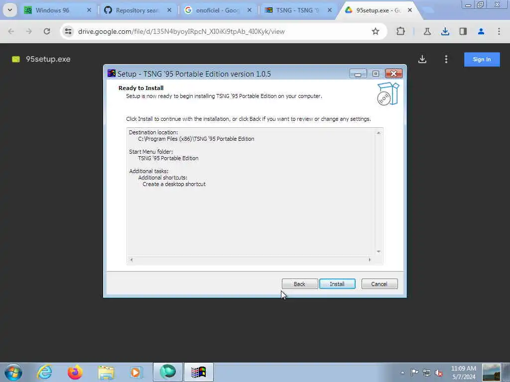Image resolution: width=510 pixels, height=382 pixels.
Task: Select the green globe taskbar app
Action: tap(168, 372)
